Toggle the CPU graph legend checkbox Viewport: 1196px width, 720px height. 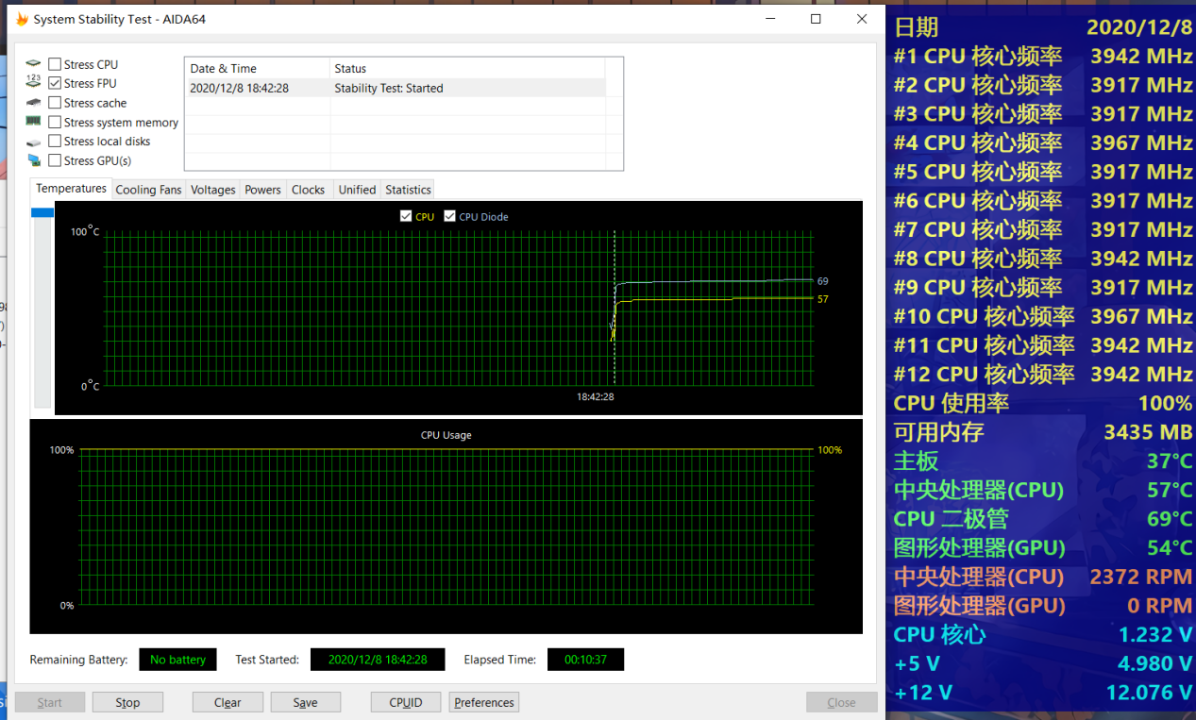pos(406,216)
